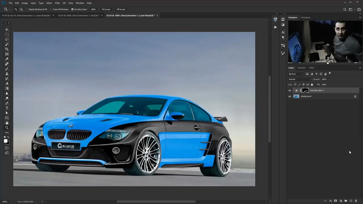Image resolution: width=363 pixels, height=204 pixels.
Task: Open the Normal blend mode dropdown
Action: point(299,79)
